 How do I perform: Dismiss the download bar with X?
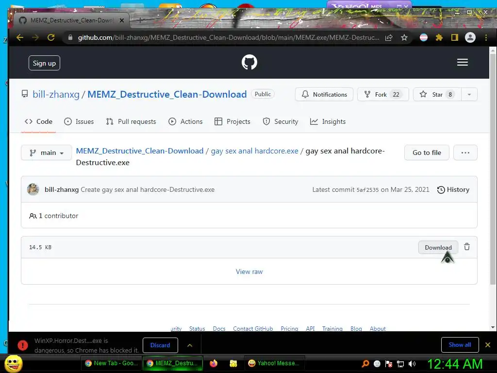pos(488,345)
